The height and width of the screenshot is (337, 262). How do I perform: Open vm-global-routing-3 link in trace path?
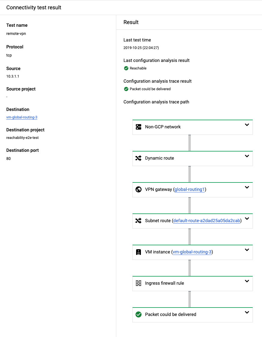click(x=192, y=252)
